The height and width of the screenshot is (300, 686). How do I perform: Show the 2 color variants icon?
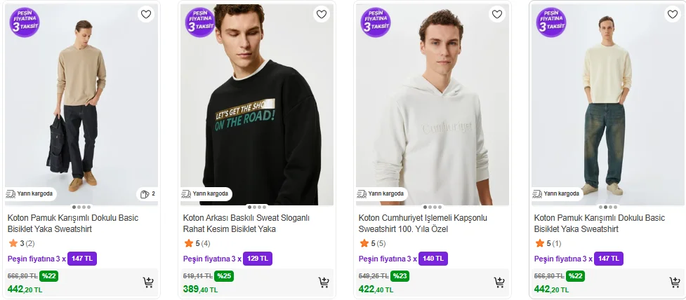[x=147, y=194]
